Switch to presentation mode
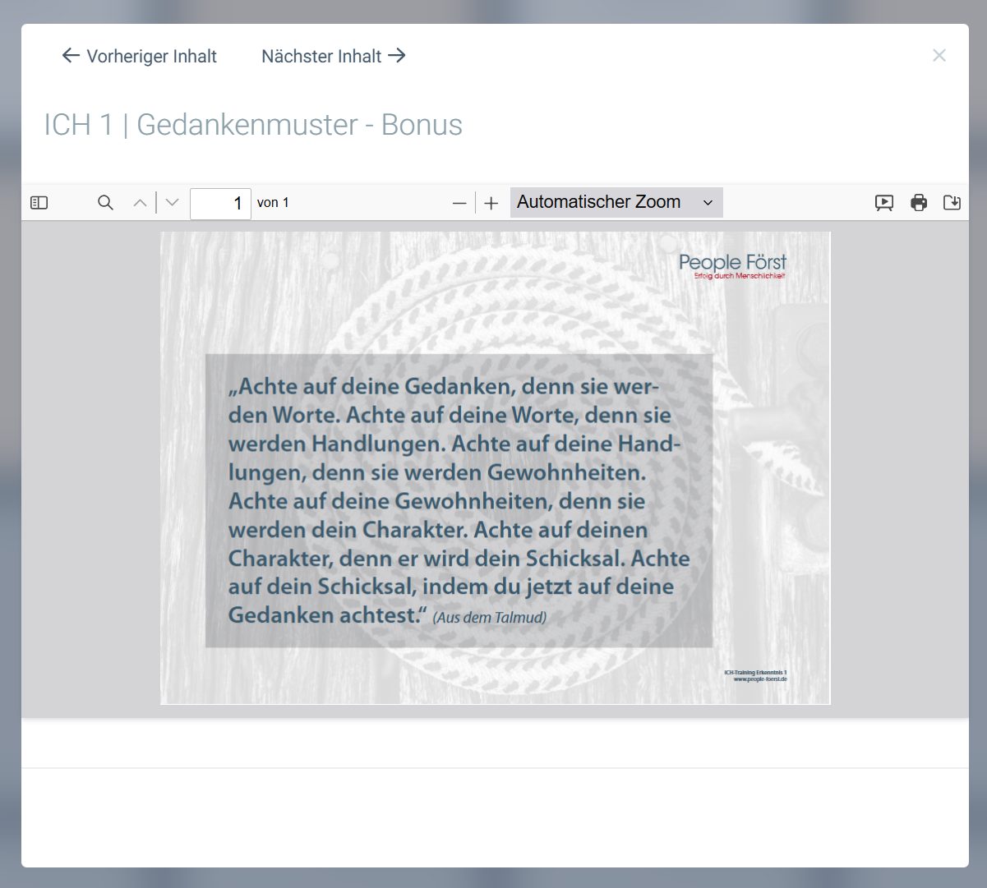This screenshot has width=987, height=888. 884,203
